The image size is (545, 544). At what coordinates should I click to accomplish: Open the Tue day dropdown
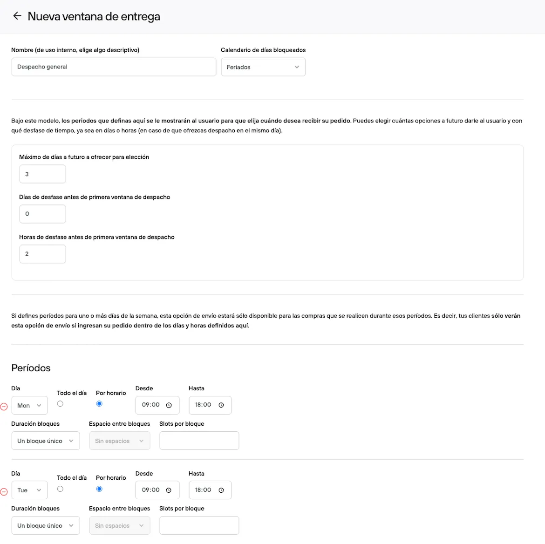(x=29, y=490)
